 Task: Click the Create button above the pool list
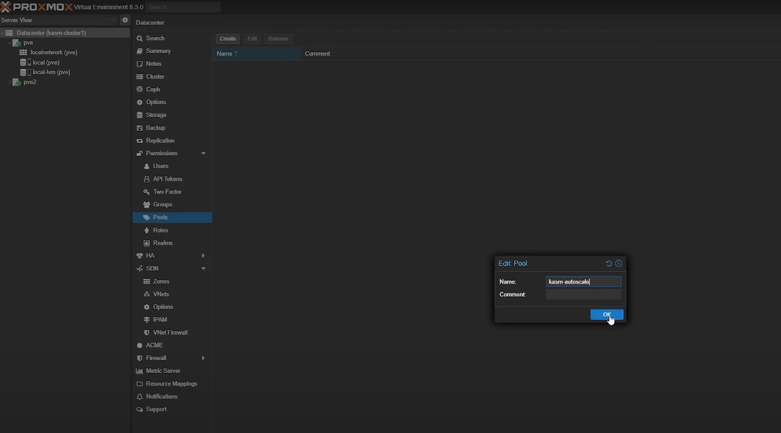coord(228,39)
